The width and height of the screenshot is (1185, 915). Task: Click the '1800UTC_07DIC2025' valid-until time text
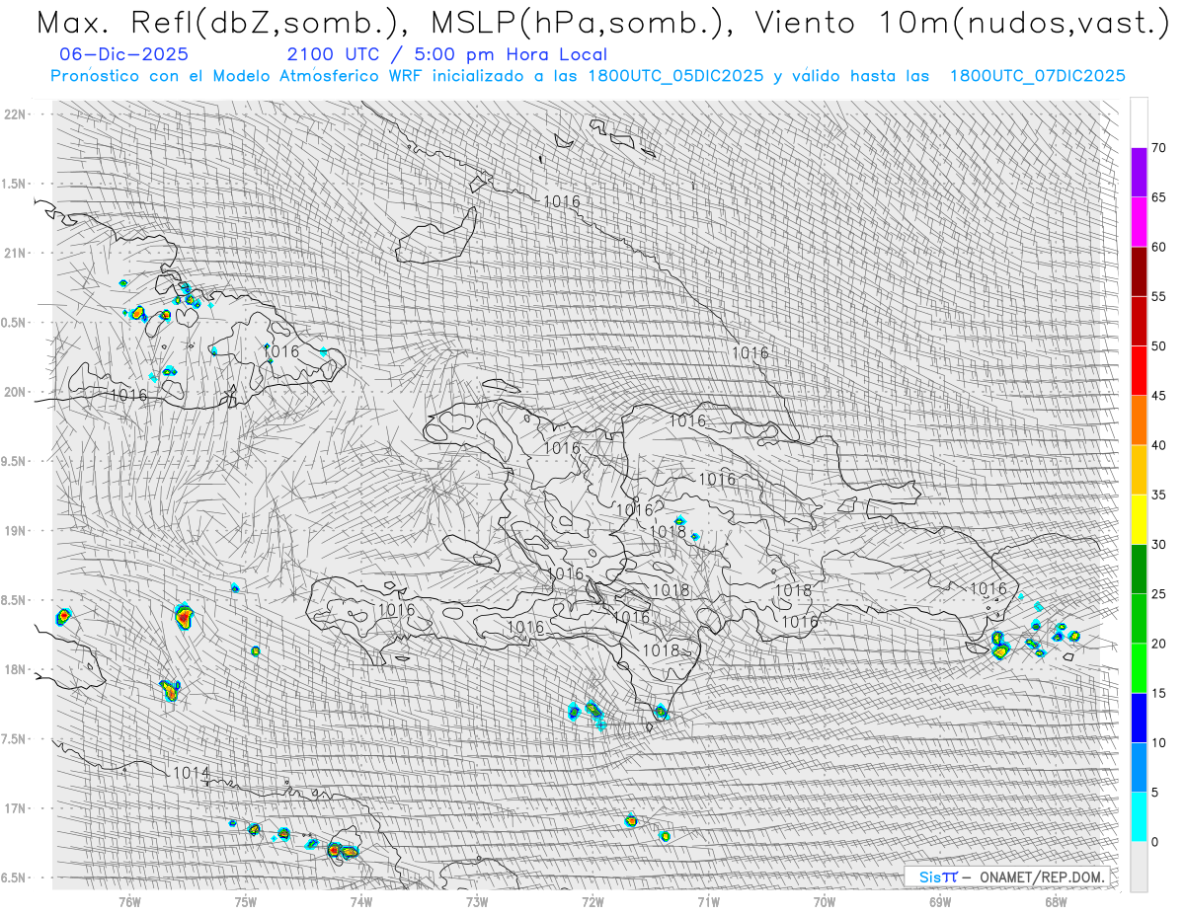coord(1038,76)
